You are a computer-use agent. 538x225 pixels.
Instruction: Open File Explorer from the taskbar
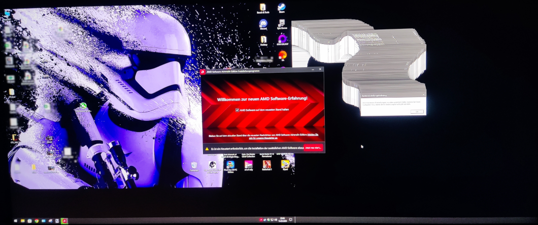(23, 221)
